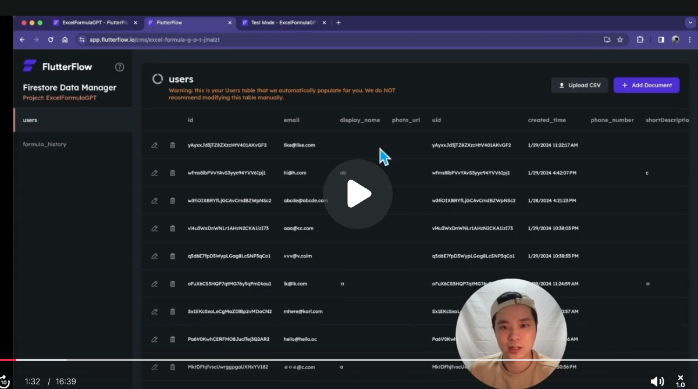This screenshot has height=389, width=698.
Task: Click the photo_url column header
Action: (406, 120)
